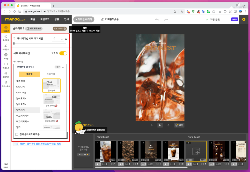This screenshot has width=250, height=172.
Task: Switch to the 프리셋별 tab
Action: [x=51, y=74]
